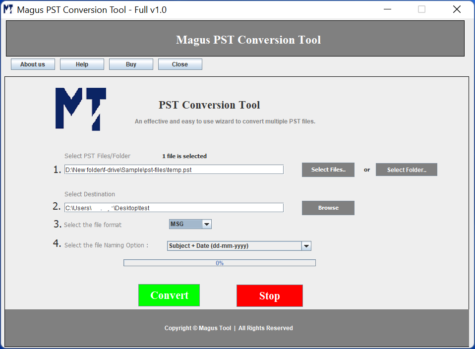Click the 'PST Conversion Tool' heading

tap(209, 105)
